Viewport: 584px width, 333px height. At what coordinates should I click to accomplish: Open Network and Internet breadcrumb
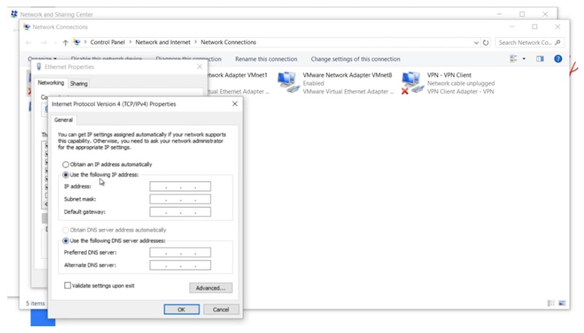[163, 42]
